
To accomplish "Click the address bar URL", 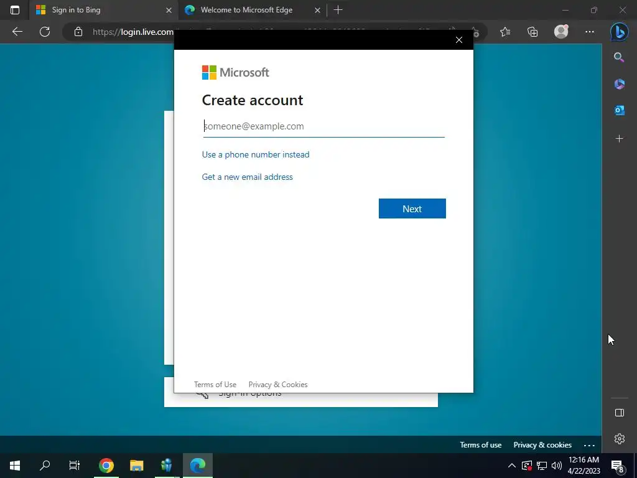I will pos(133,32).
